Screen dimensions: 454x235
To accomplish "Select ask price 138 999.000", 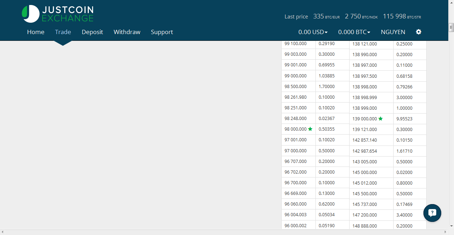I will (365, 108).
